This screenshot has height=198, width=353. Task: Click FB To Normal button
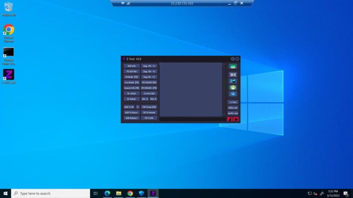pyautogui.click(x=149, y=112)
